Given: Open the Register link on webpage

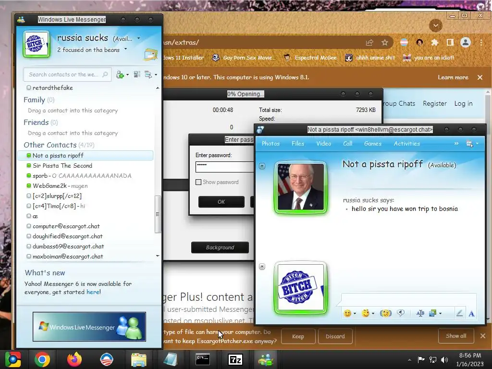Looking at the screenshot, I should coord(434,104).
